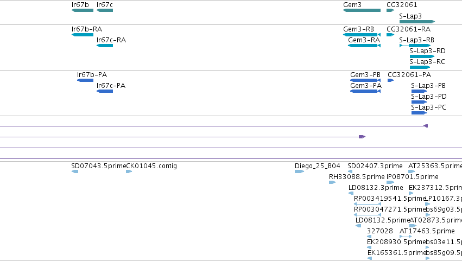The width and height of the screenshot is (462, 261).
Task: Select the S-Lap3-PC protein feature
Action: pyautogui.click(x=419, y=113)
